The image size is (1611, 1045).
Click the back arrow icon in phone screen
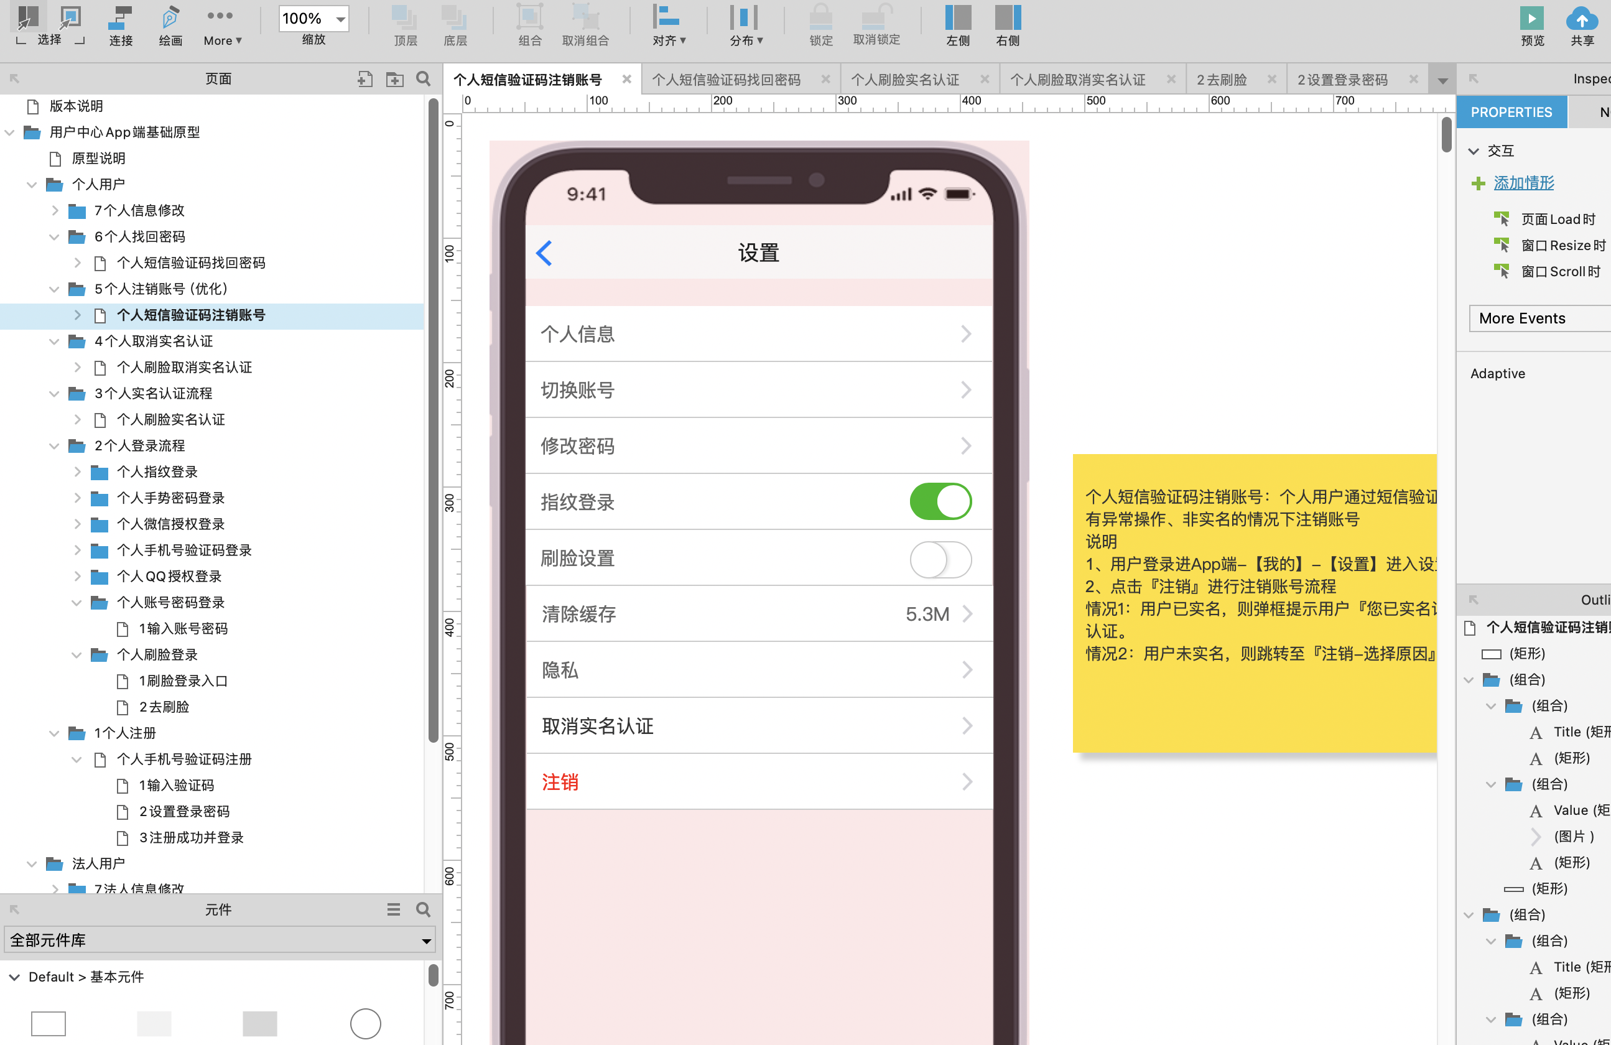(544, 253)
